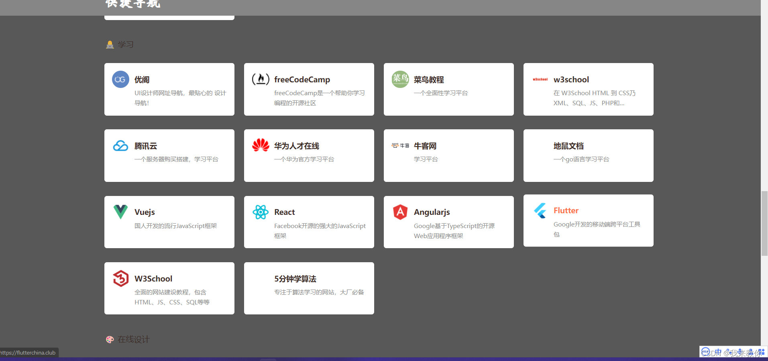This screenshot has height=361, width=768.
Task: Click the 菜鸟教程 green logo
Action: (x=400, y=80)
